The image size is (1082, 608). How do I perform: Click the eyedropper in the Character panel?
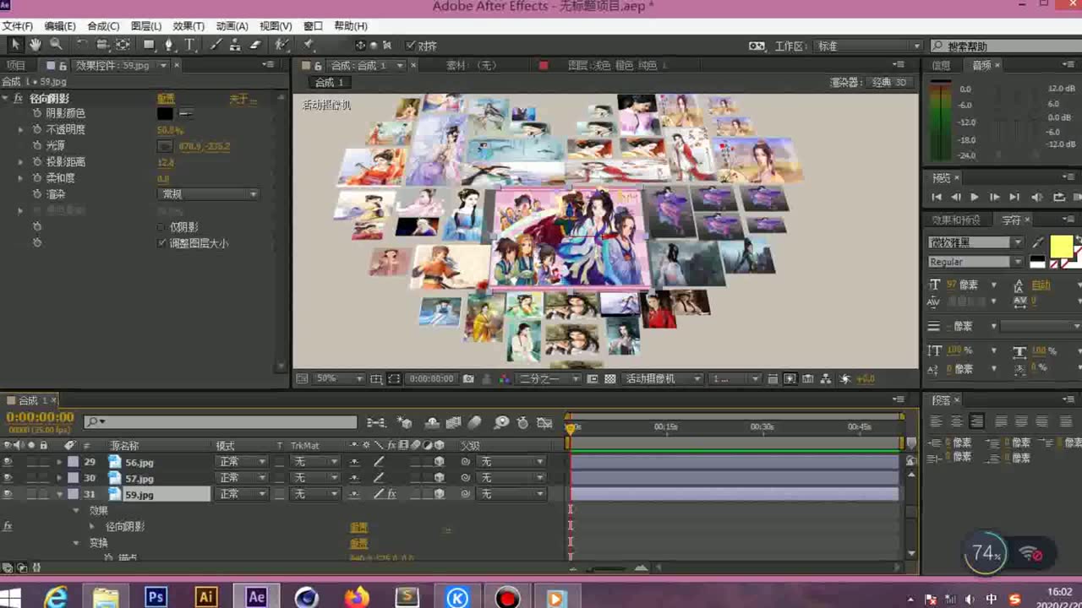pos(1038,242)
